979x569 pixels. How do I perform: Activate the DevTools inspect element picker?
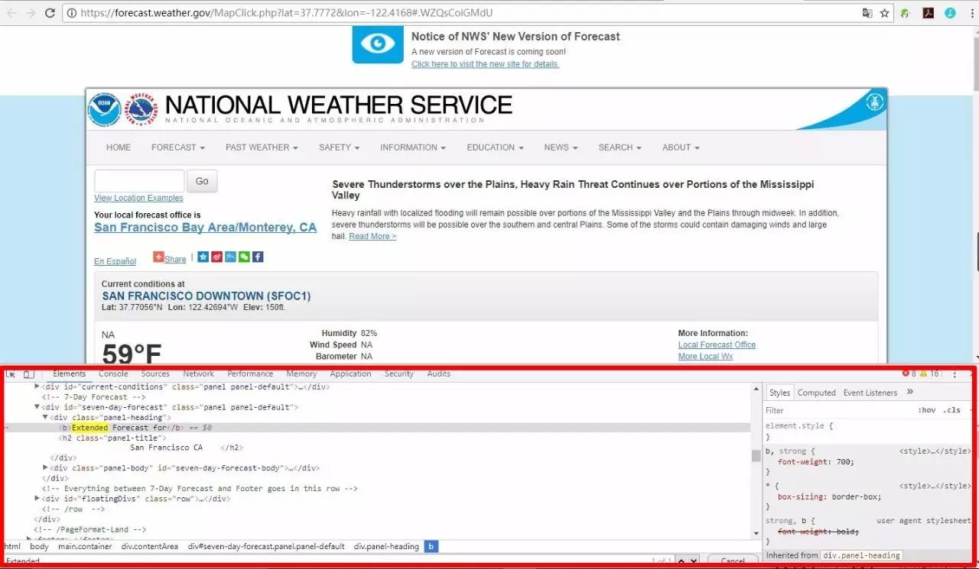tap(11, 374)
